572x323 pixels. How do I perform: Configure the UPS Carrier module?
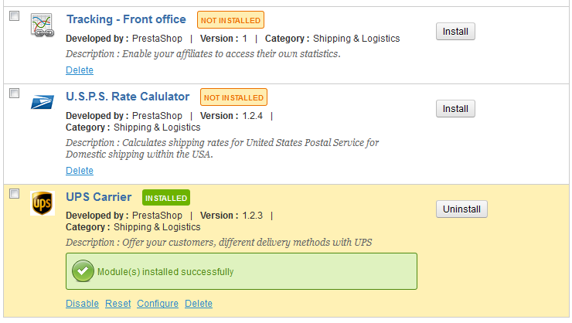coord(158,304)
